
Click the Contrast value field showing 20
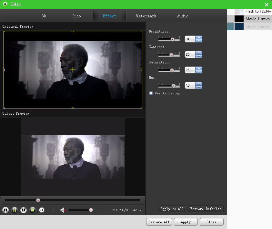(x=190, y=54)
